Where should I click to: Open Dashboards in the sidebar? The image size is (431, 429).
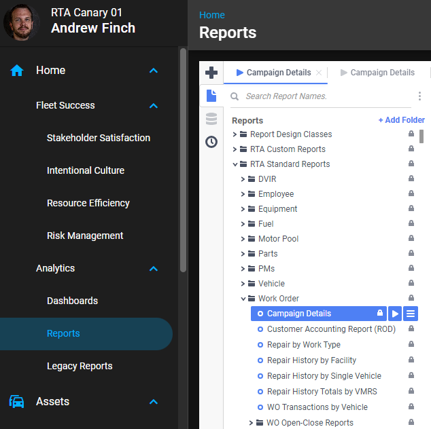point(72,301)
